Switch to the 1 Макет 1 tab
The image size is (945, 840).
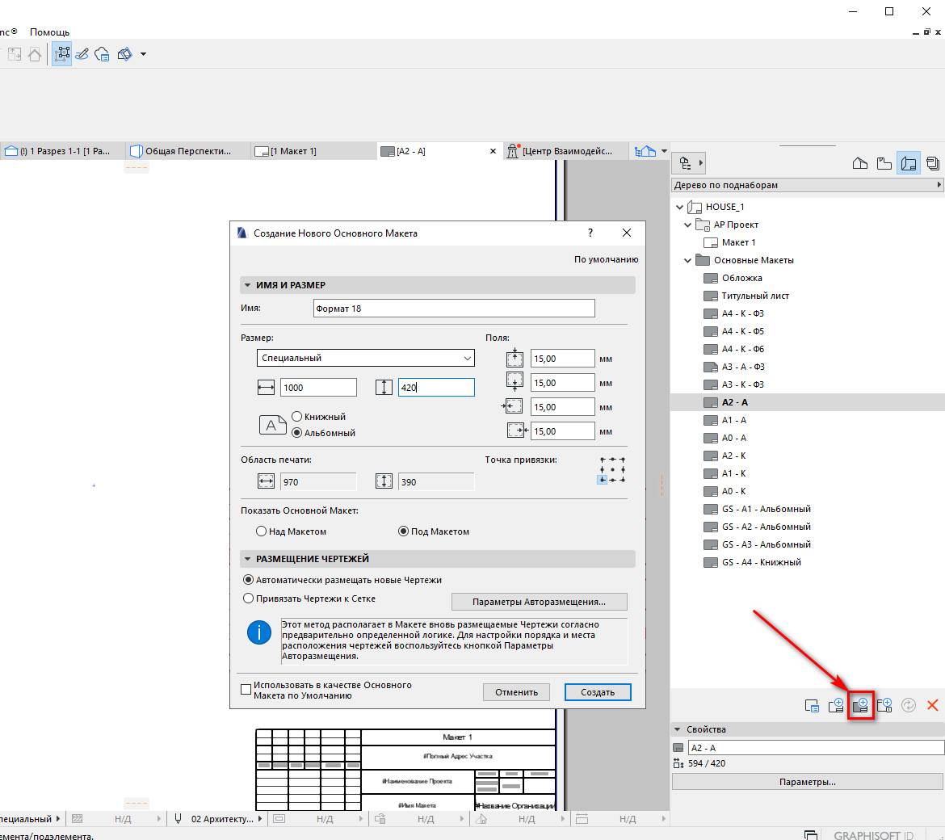point(292,151)
